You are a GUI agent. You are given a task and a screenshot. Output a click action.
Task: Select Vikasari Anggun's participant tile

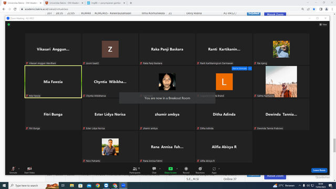[x=53, y=49]
